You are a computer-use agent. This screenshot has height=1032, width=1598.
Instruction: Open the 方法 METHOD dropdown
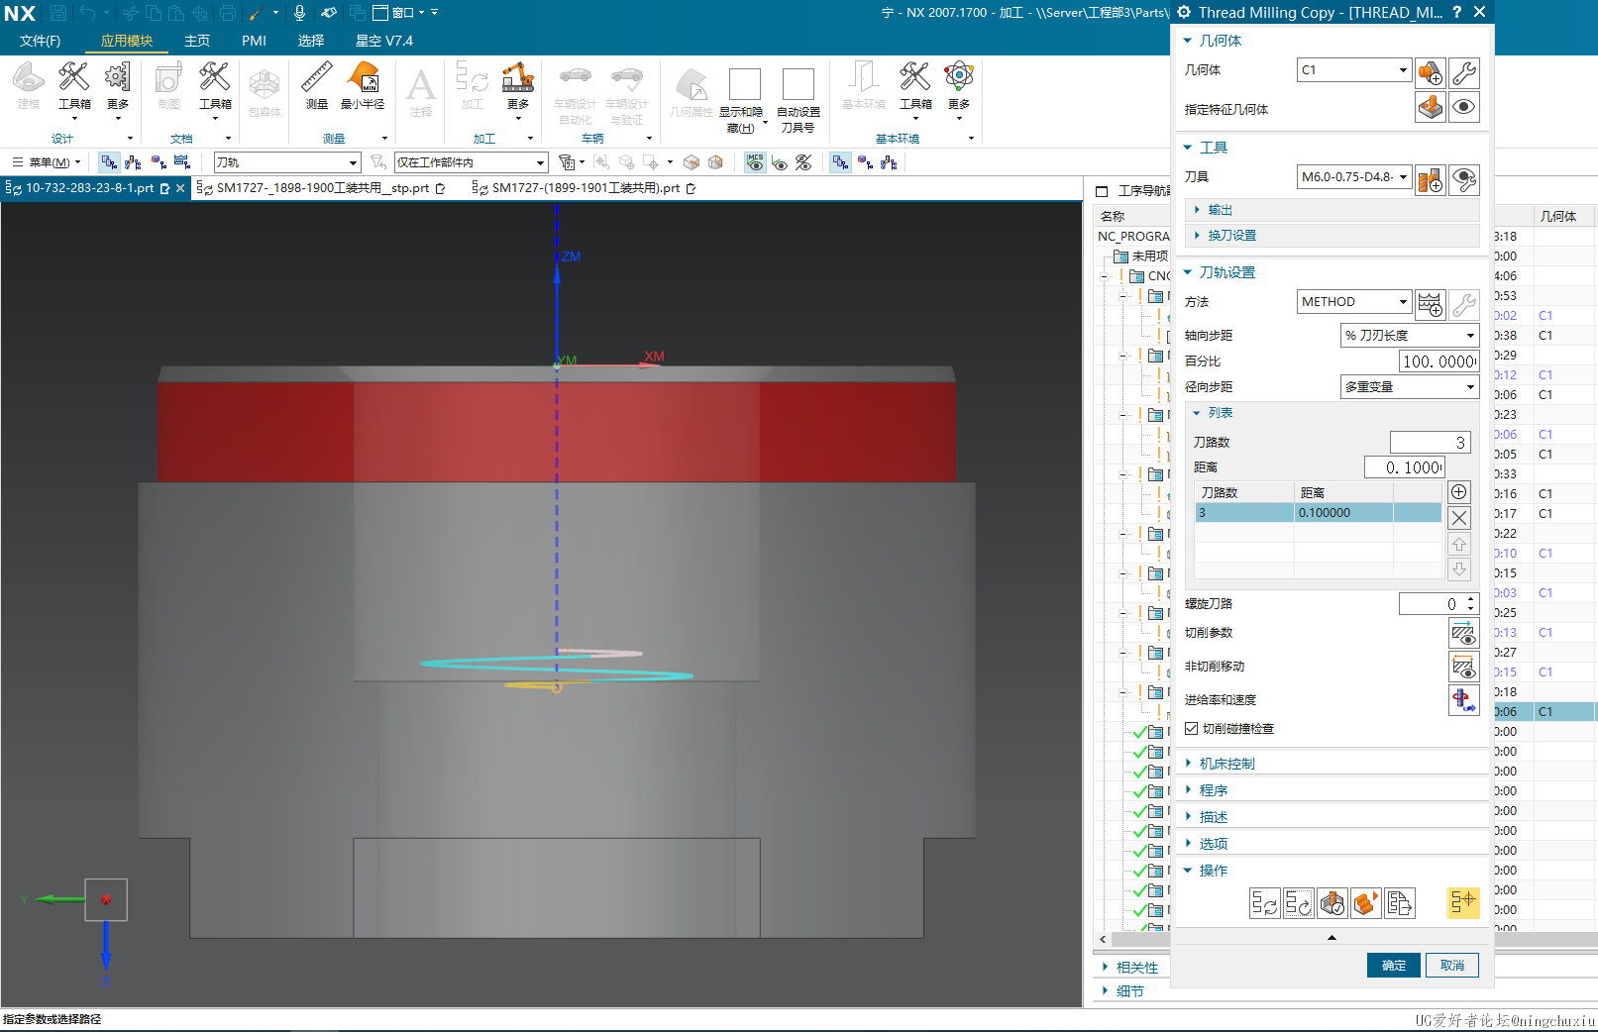pyautogui.click(x=1353, y=302)
